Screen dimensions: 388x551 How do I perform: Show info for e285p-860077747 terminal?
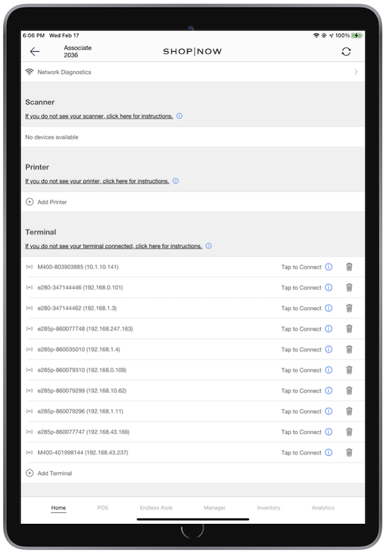coord(329,432)
